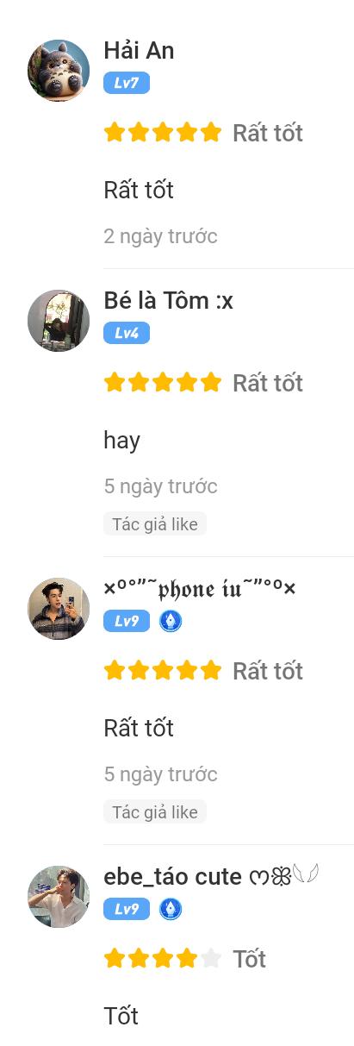Open phone iu user's selfie avatar

click(x=59, y=609)
